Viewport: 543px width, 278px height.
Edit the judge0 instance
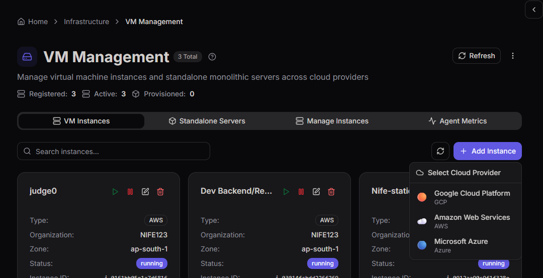pos(145,192)
